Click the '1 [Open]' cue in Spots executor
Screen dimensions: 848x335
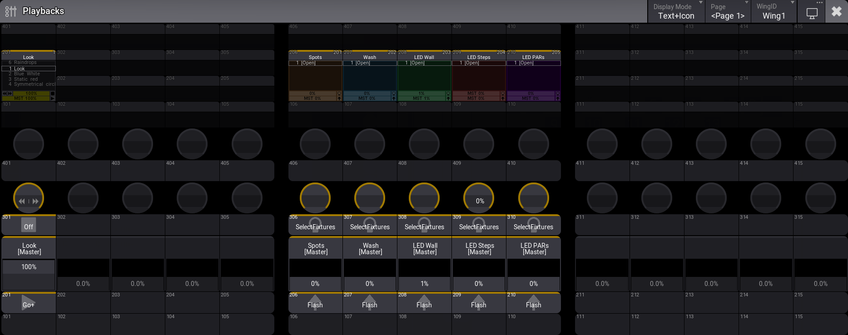[315, 63]
